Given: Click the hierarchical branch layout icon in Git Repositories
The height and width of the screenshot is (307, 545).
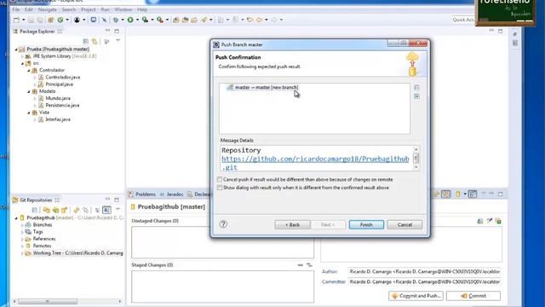Looking at the screenshot, I should [97, 210].
